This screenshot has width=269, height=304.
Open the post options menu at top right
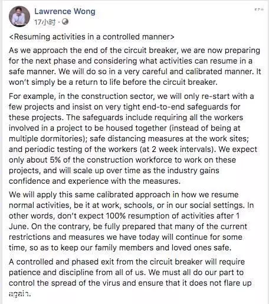click(259, 9)
